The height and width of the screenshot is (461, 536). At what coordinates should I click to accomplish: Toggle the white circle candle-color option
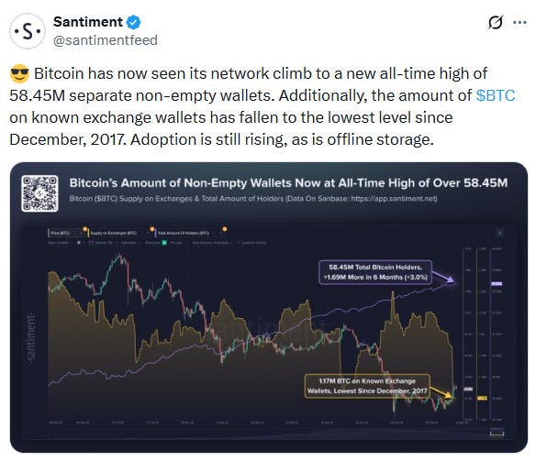pyautogui.click(x=79, y=243)
